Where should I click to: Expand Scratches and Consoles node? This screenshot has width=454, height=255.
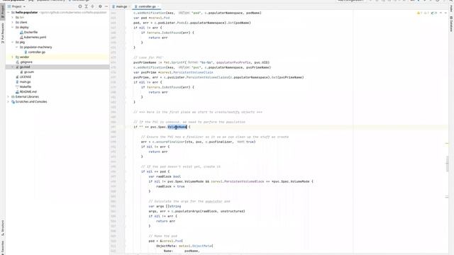click(x=9, y=101)
